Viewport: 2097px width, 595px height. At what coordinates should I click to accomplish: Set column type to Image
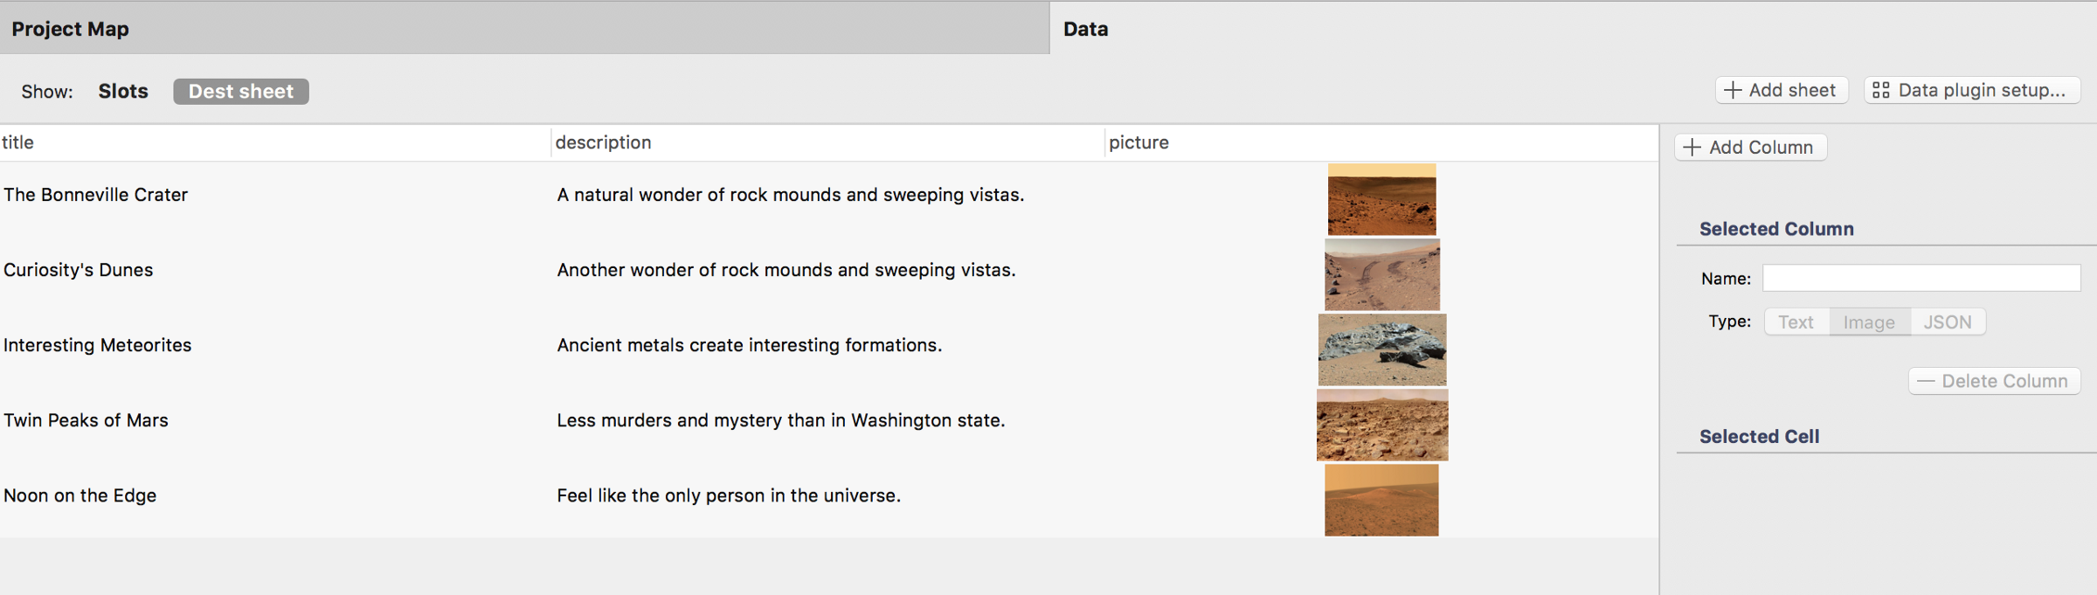click(x=1869, y=322)
